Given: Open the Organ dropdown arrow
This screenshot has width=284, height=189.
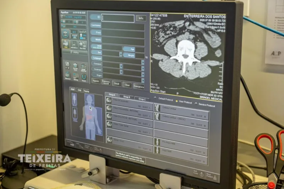Looking at the screenshot, I should 143,80.
